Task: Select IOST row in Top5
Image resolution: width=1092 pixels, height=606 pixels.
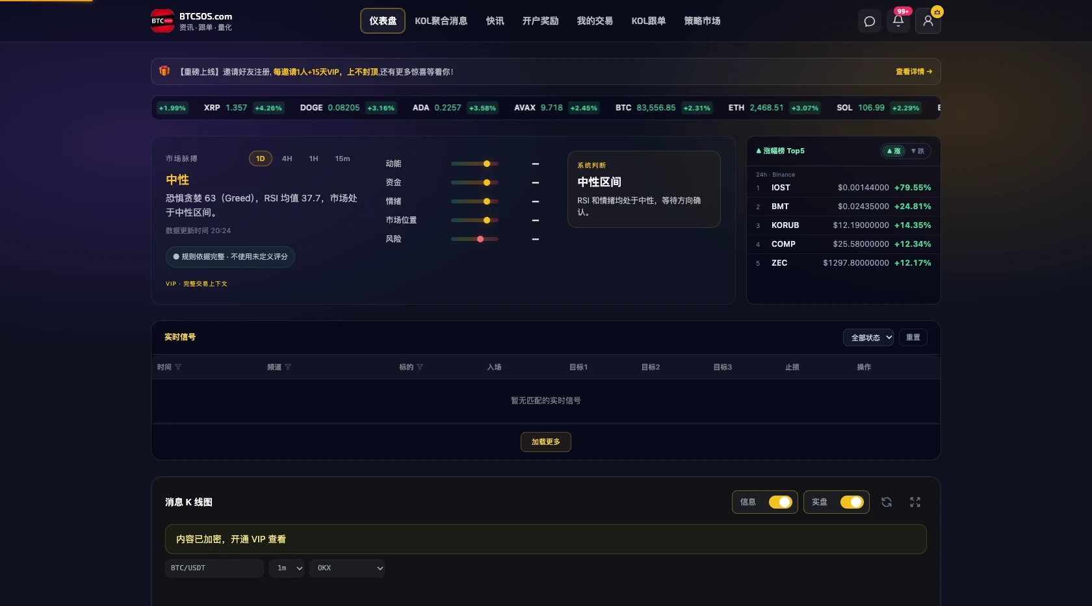Action: (x=844, y=188)
